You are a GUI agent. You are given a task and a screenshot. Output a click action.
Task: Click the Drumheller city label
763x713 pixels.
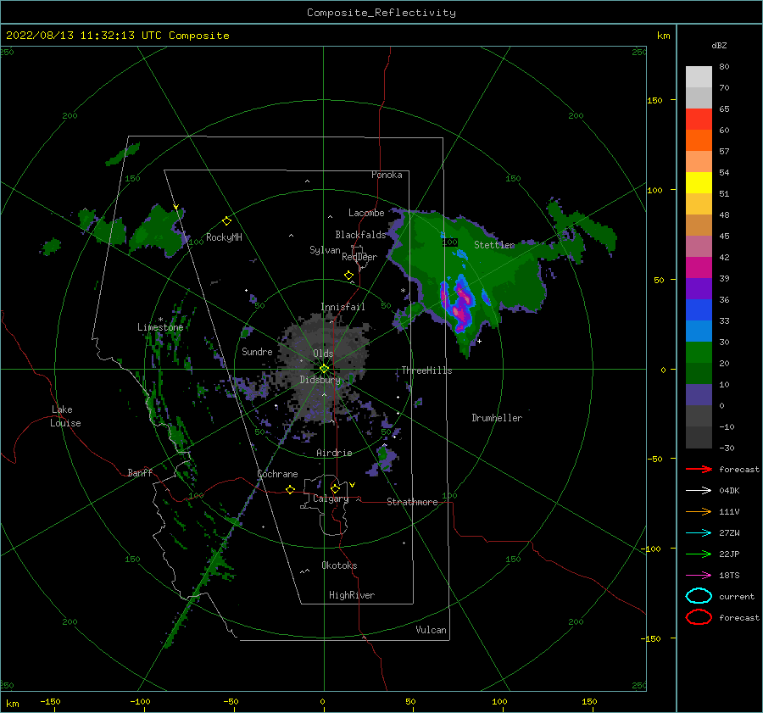(497, 418)
